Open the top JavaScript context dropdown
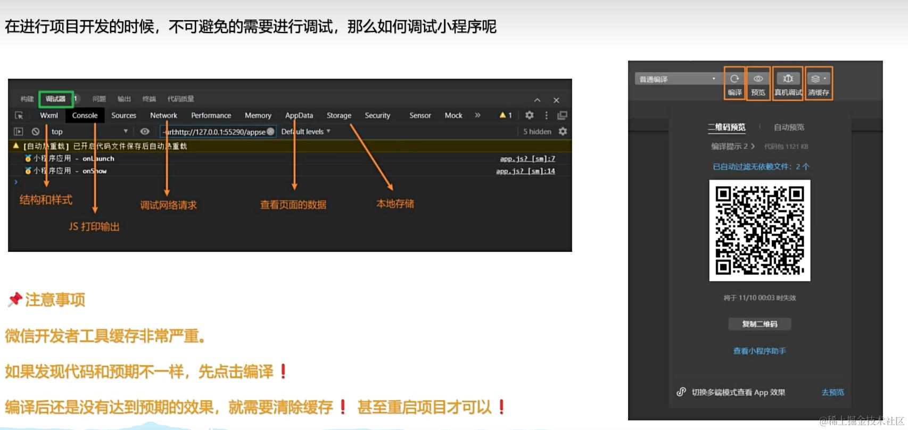 [89, 131]
